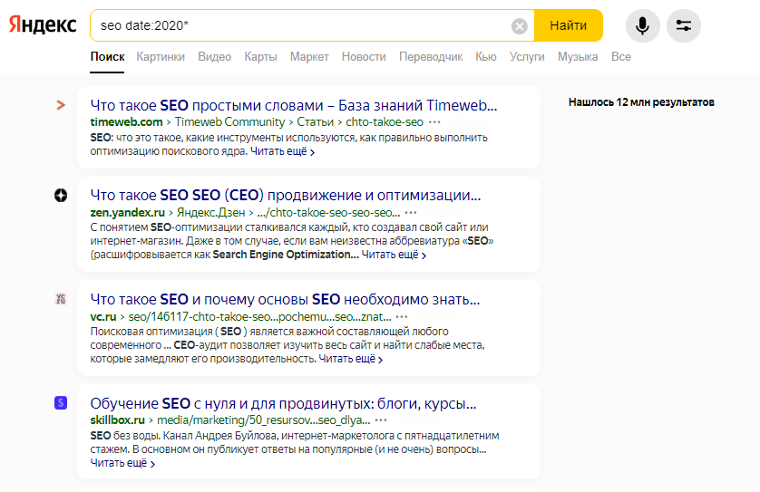Switch to the Видео tab
The image size is (760, 492).
coord(214,57)
